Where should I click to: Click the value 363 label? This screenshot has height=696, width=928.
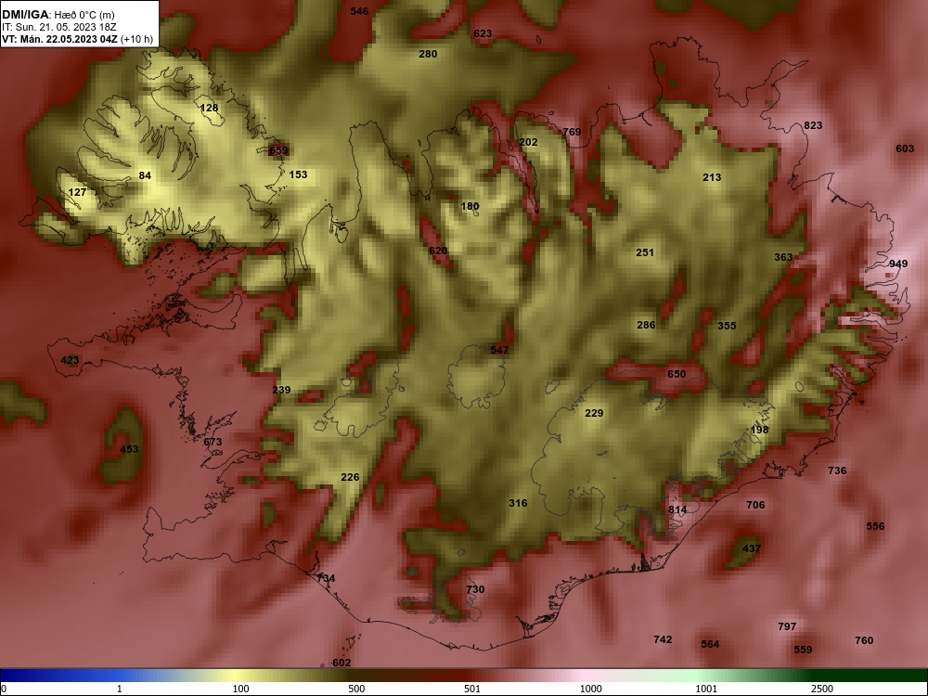coord(783,257)
